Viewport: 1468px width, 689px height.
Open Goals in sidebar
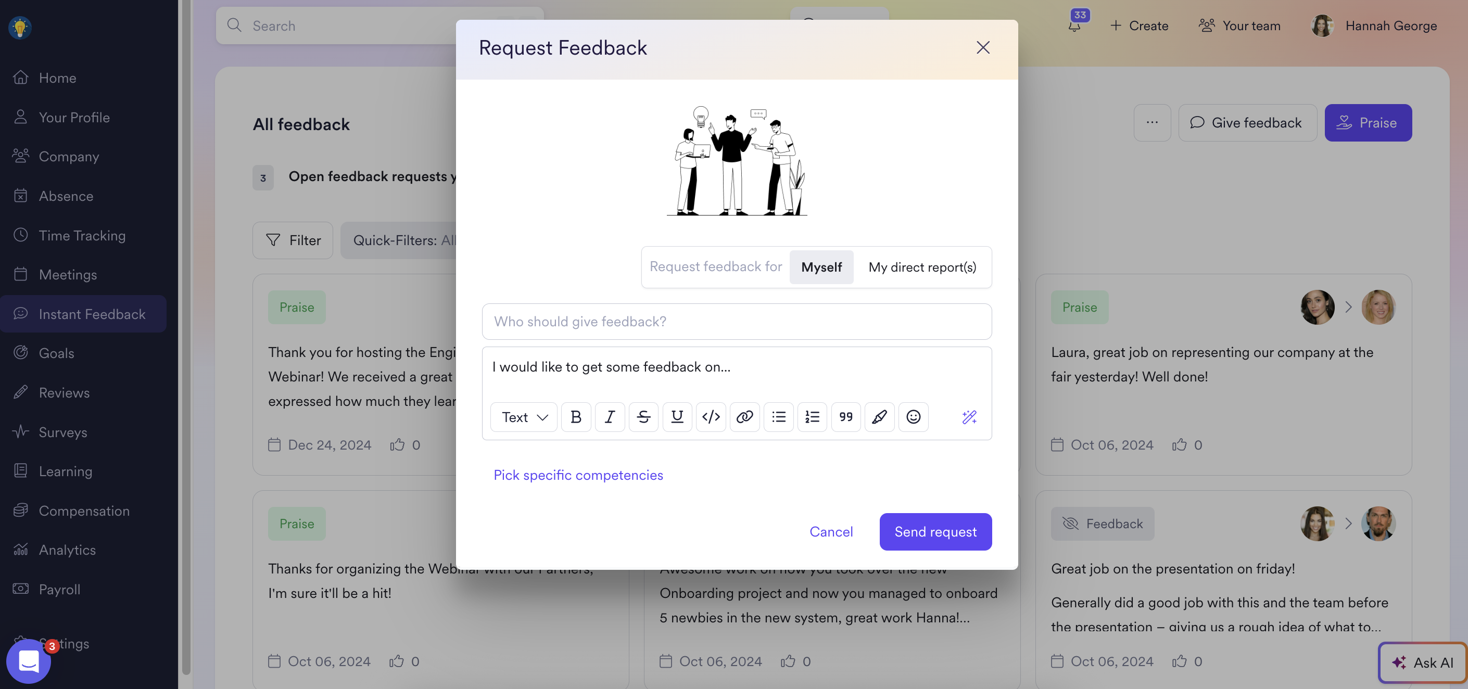pyautogui.click(x=56, y=353)
